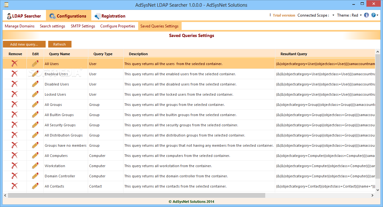The width and height of the screenshot is (383, 207).
Task: Click the All Contacts resultant query cell
Action: [x=325, y=186]
